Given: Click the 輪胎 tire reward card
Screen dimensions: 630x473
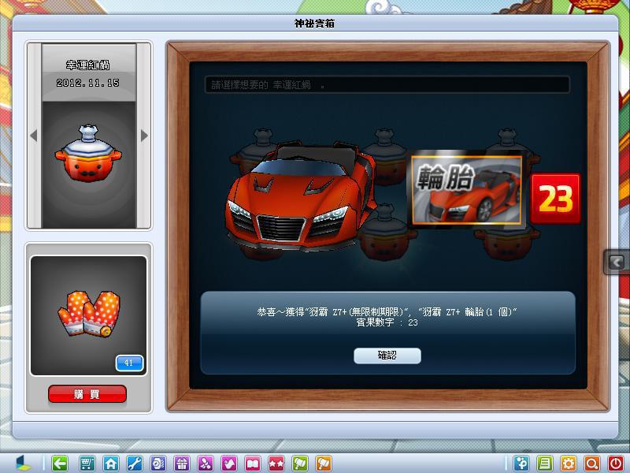Looking at the screenshot, I should coord(466,190).
